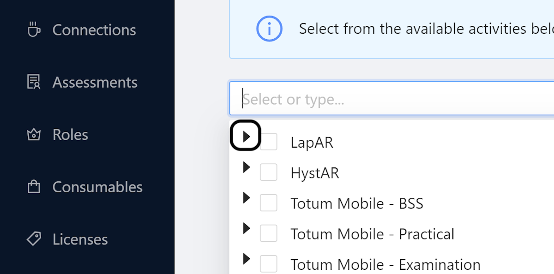Tick the LapAR checkbox
Viewport: 554px width, 274px height.
click(x=269, y=142)
